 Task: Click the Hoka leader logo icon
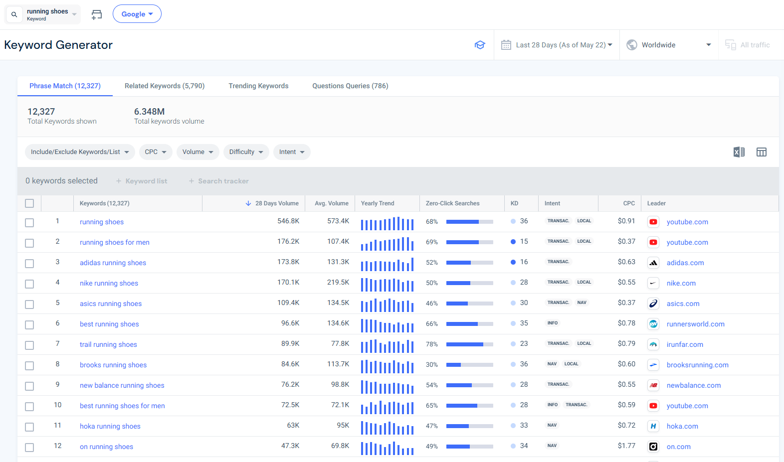tap(653, 426)
